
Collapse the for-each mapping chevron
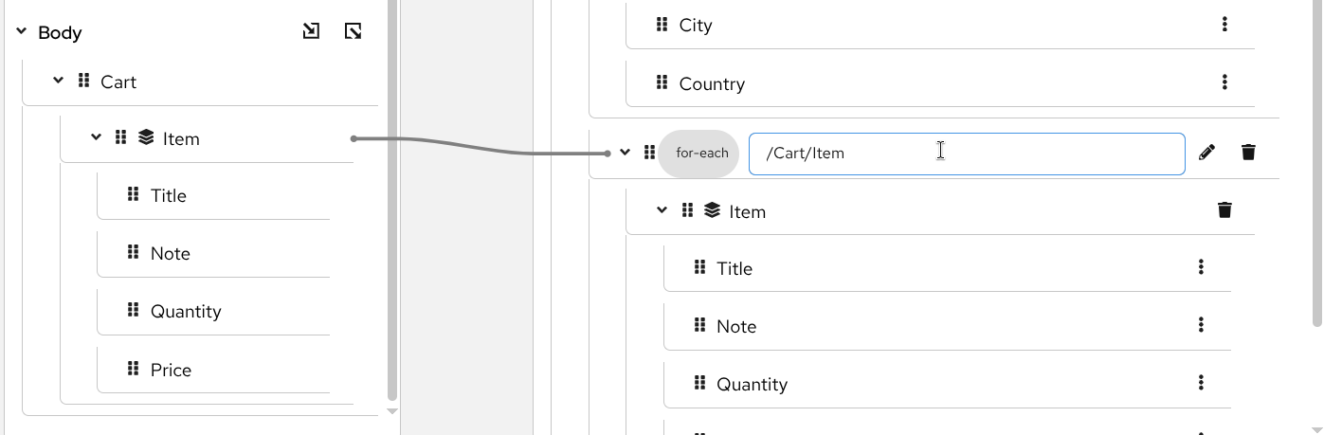point(625,153)
